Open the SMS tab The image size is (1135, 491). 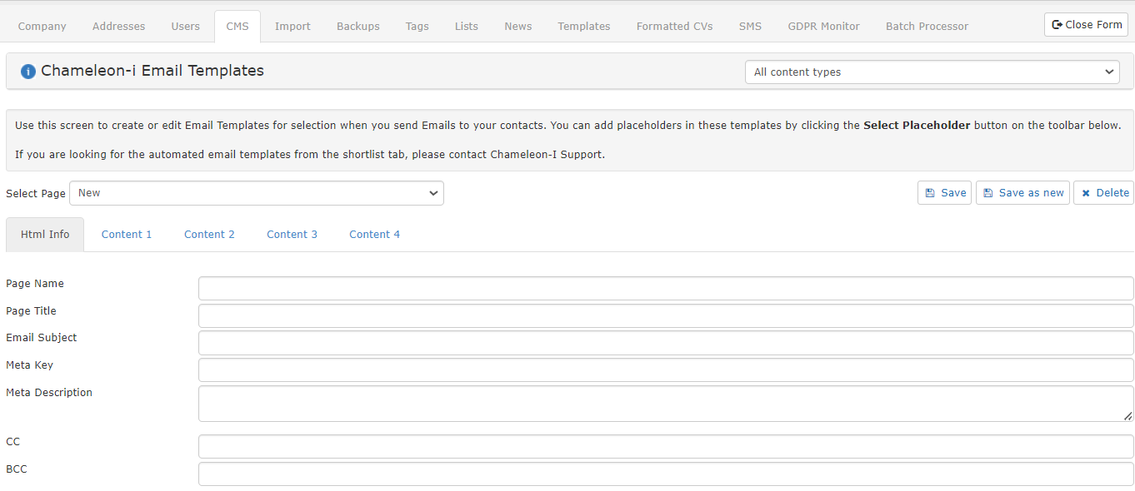[x=750, y=27]
